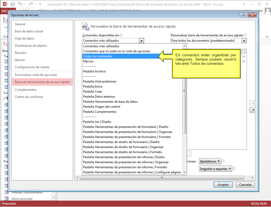Choose Pestaña Origen del control option

click(x=132, y=107)
